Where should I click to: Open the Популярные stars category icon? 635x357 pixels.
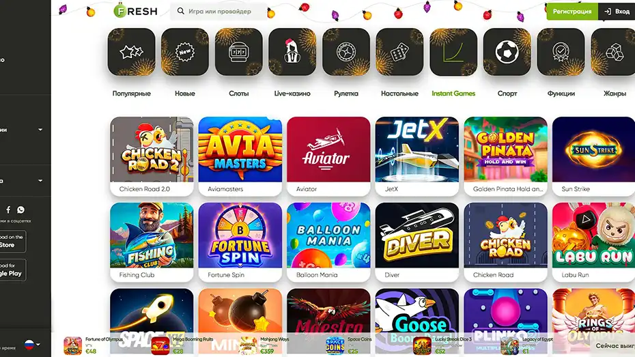pyautogui.click(x=131, y=52)
